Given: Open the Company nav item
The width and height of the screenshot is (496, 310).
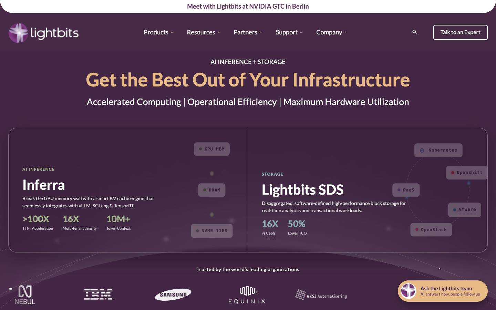Looking at the screenshot, I should (329, 32).
